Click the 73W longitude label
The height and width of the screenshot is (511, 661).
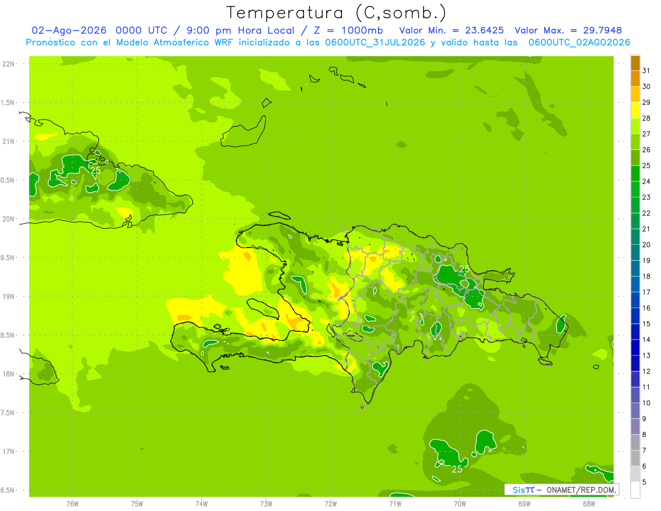pos(266,504)
